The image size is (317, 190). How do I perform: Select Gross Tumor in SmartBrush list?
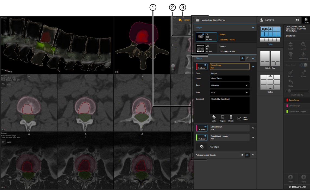click(297, 100)
